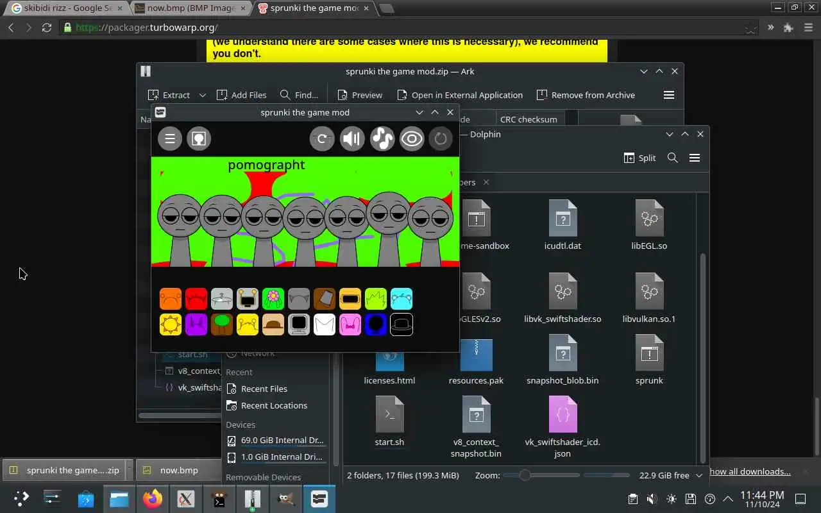
Task: Adjust the Dolphin zoom slider
Action: coord(540,475)
